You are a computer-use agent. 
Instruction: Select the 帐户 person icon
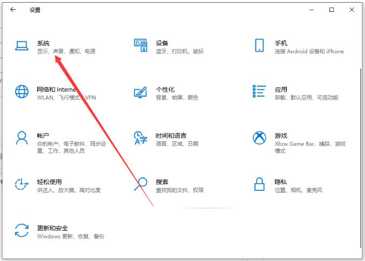click(22, 139)
